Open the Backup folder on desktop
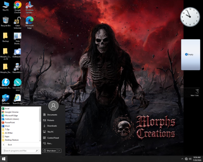This screenshot has height=162, width=203. (x=6, y=37)
